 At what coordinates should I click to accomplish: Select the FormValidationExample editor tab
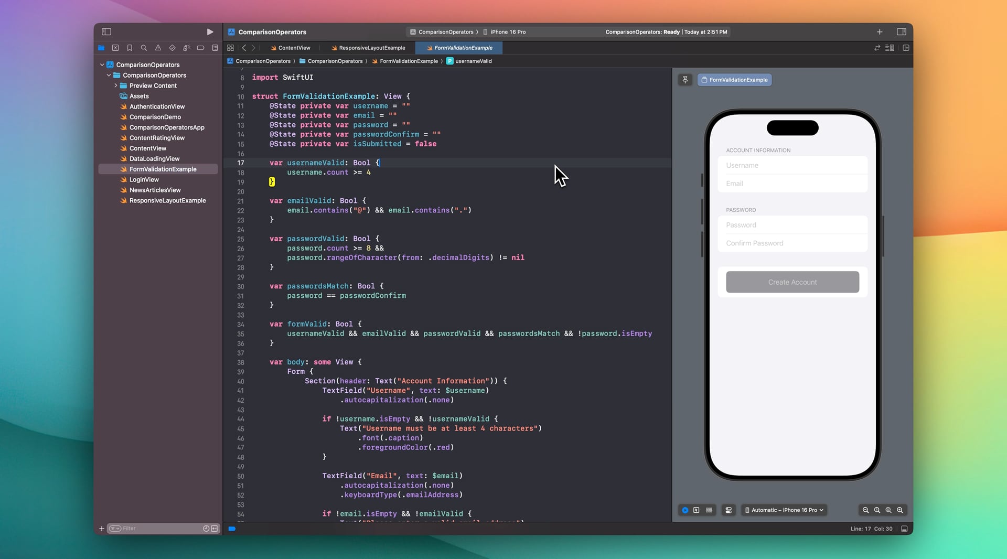[x=459, y=48]
